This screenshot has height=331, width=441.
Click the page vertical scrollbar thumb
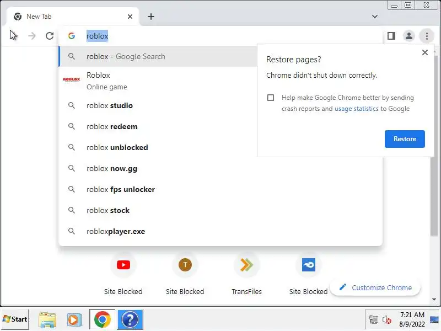click(x=434, y=145)
